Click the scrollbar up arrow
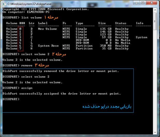Screen dimensions: 160x137 [155, 10]
